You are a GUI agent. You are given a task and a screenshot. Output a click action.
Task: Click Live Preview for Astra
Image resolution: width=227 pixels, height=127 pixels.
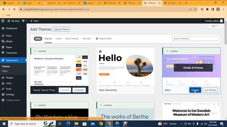click(x=210, y=90)
